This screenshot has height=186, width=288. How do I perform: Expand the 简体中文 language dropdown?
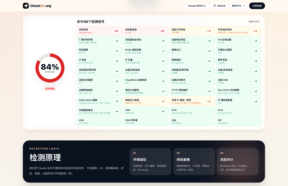click(238, 6)
